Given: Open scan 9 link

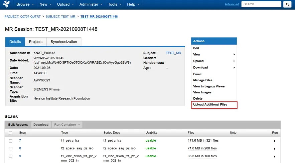Looking at the screenshot, I should point(20,156).
